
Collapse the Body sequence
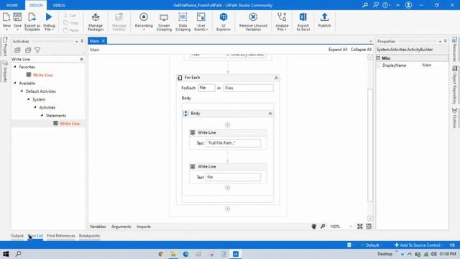point(270,114)
